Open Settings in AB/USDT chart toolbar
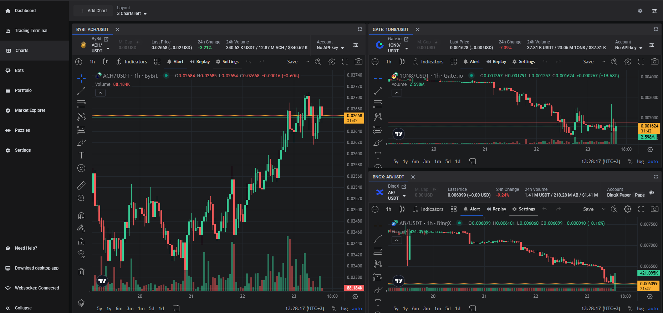The height and width of the screenshot is (313, 663). pyautogui.click(x=524, y=209)
